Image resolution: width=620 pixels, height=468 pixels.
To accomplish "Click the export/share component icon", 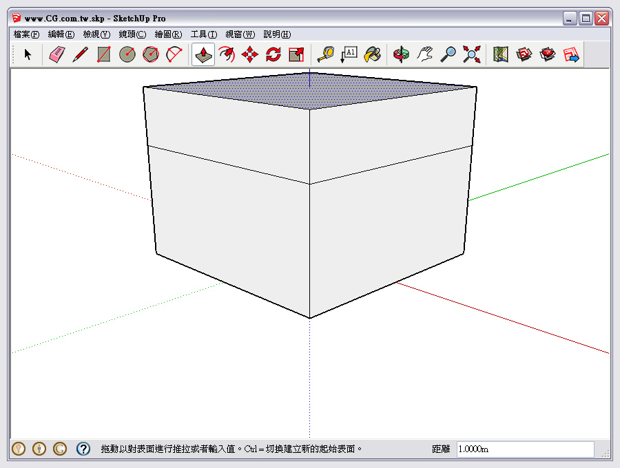I will [x=571, y=54].
